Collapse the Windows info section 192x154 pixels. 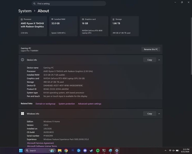(x=159, y=114)
